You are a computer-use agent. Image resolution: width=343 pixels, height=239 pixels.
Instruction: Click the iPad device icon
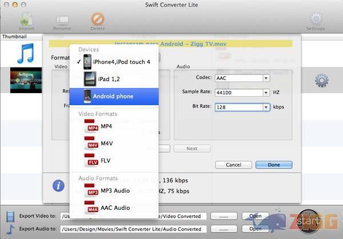pyautogui.click(x=90, y=79)
